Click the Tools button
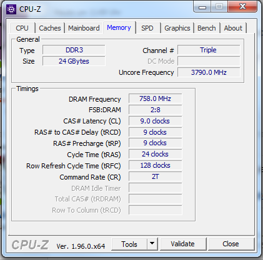The width and height of the screenshot is (263, 260). [129, 244]
